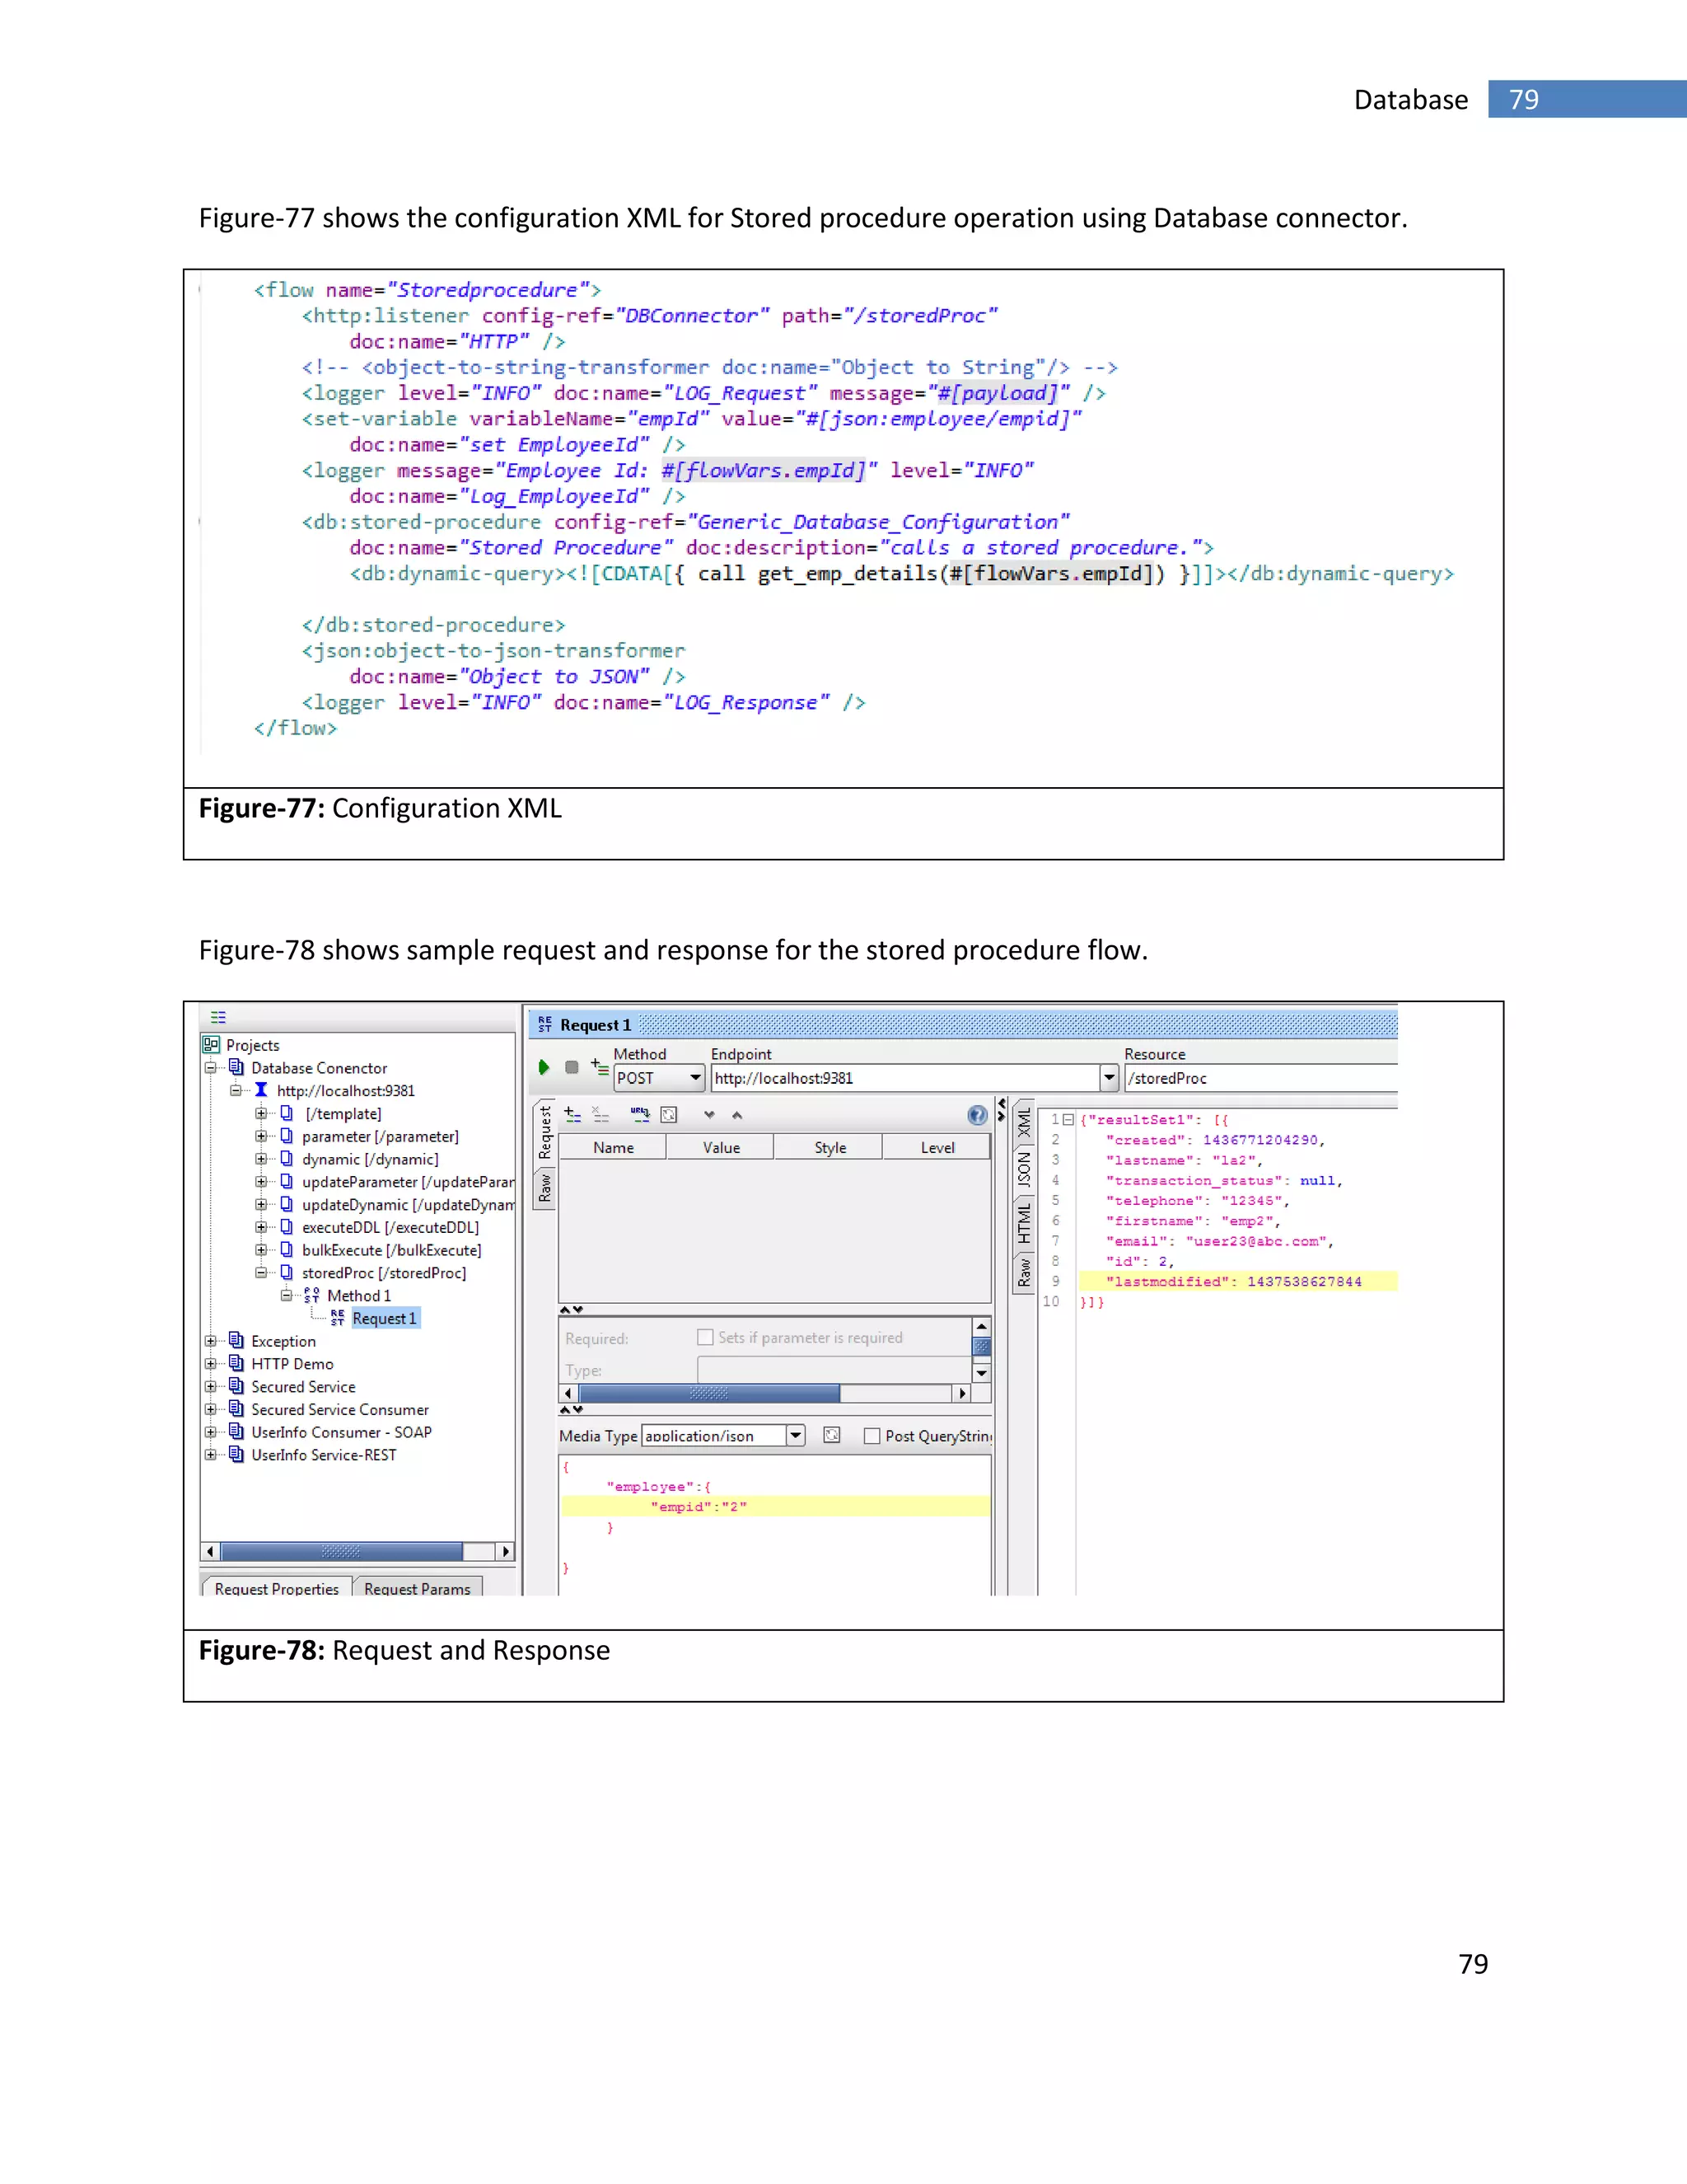Viewport: 1687px width, 2184px height.
Task: Select UserInfo Consumer - SOAP project
Action: tap(341, 1432)
